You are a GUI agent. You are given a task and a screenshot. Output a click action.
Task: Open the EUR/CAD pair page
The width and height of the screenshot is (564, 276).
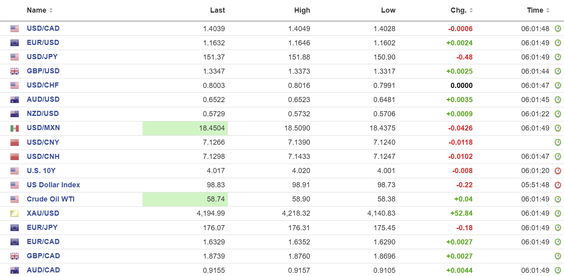point(43,242)
